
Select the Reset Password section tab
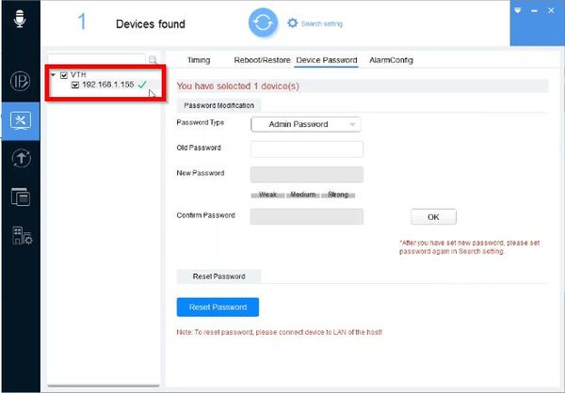coord(218,276)
